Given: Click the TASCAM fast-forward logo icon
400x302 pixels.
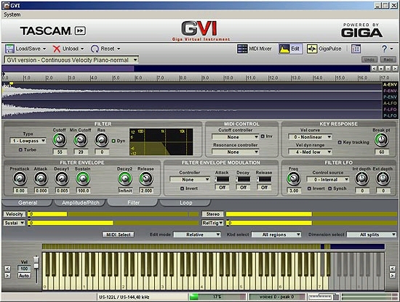Looking at the screenshot, I should tap(80, 30).
